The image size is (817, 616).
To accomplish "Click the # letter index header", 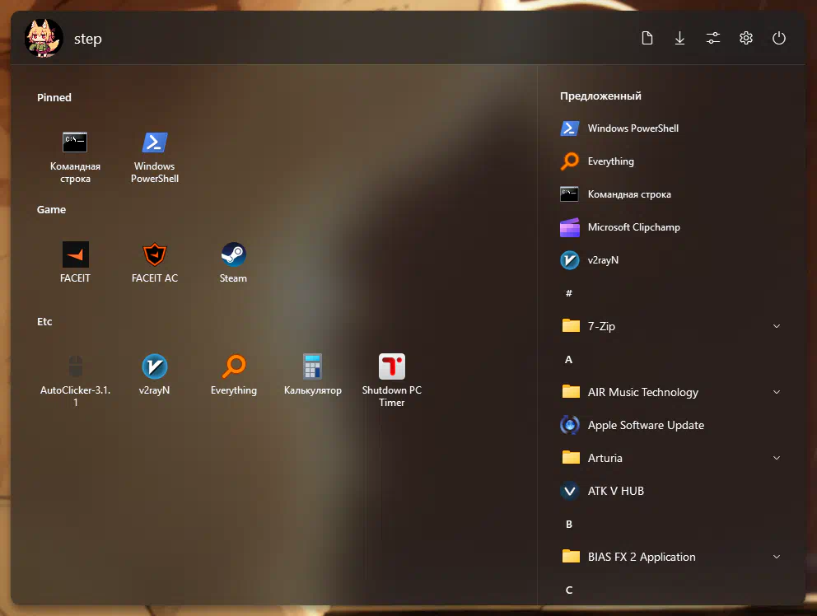I will [x=569, y=293].
